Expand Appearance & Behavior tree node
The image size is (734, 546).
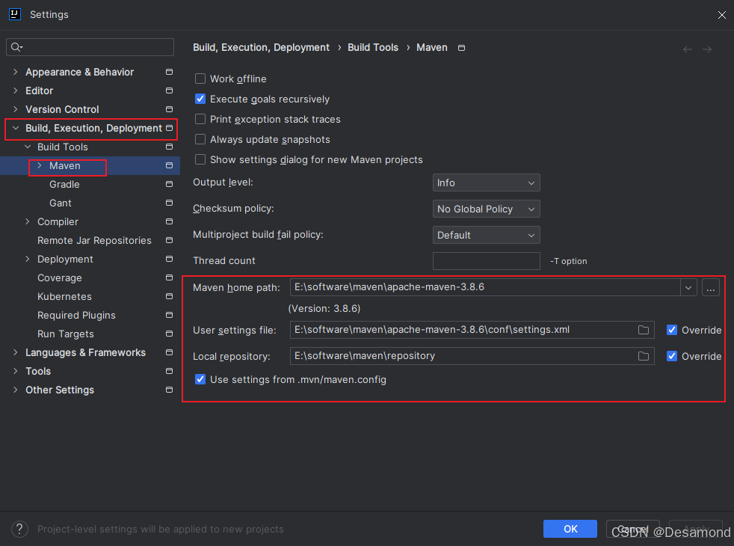click(x=16, y=72)
